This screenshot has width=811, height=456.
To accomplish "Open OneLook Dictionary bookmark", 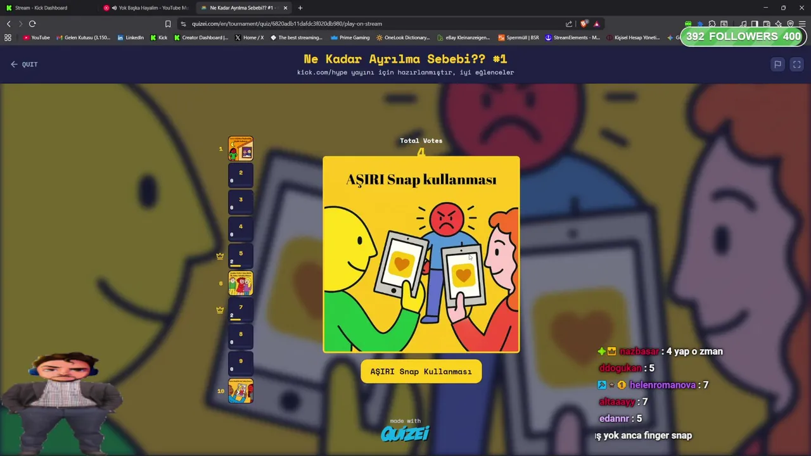I will (x=403, y=37).
